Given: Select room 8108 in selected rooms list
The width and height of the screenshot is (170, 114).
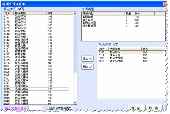Looking at the screenshot, I should tap(131, 52).
